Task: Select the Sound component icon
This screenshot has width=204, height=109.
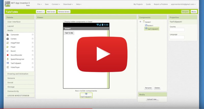Action: click(x=8, y=51)
